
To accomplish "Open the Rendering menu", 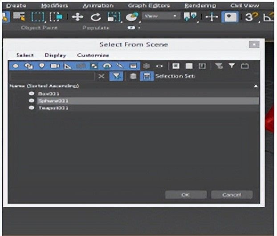I will pos(200,6).
